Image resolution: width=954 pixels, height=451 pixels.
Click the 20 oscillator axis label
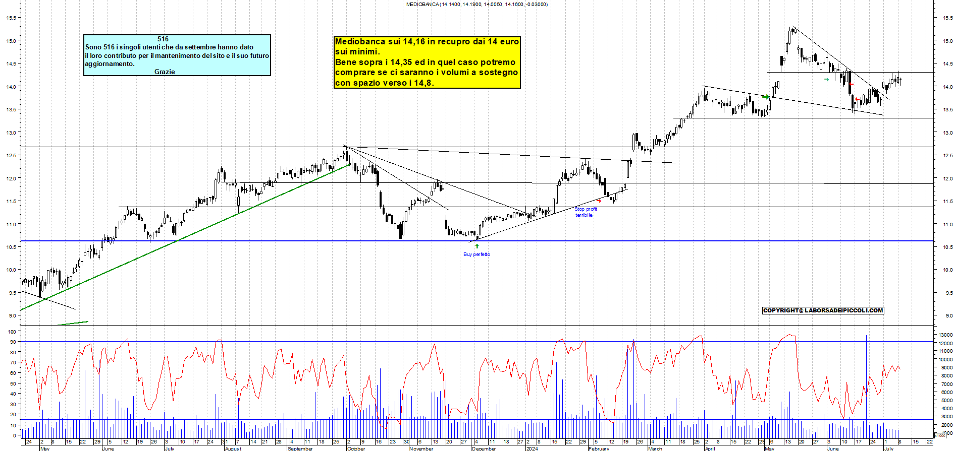coord(13,415)
